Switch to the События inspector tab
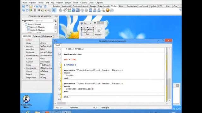202x113 pixels. tap(37, 36)
